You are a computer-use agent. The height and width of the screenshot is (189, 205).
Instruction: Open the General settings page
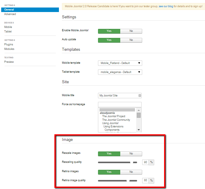coord(30,10)
